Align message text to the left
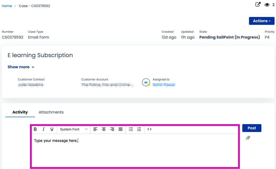 coord(95,129)
